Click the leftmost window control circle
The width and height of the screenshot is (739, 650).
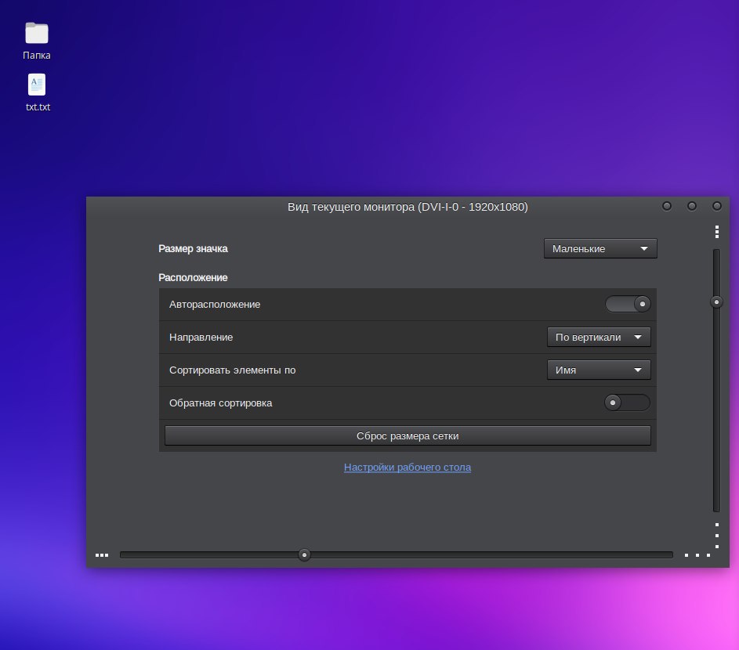(667, 206)
